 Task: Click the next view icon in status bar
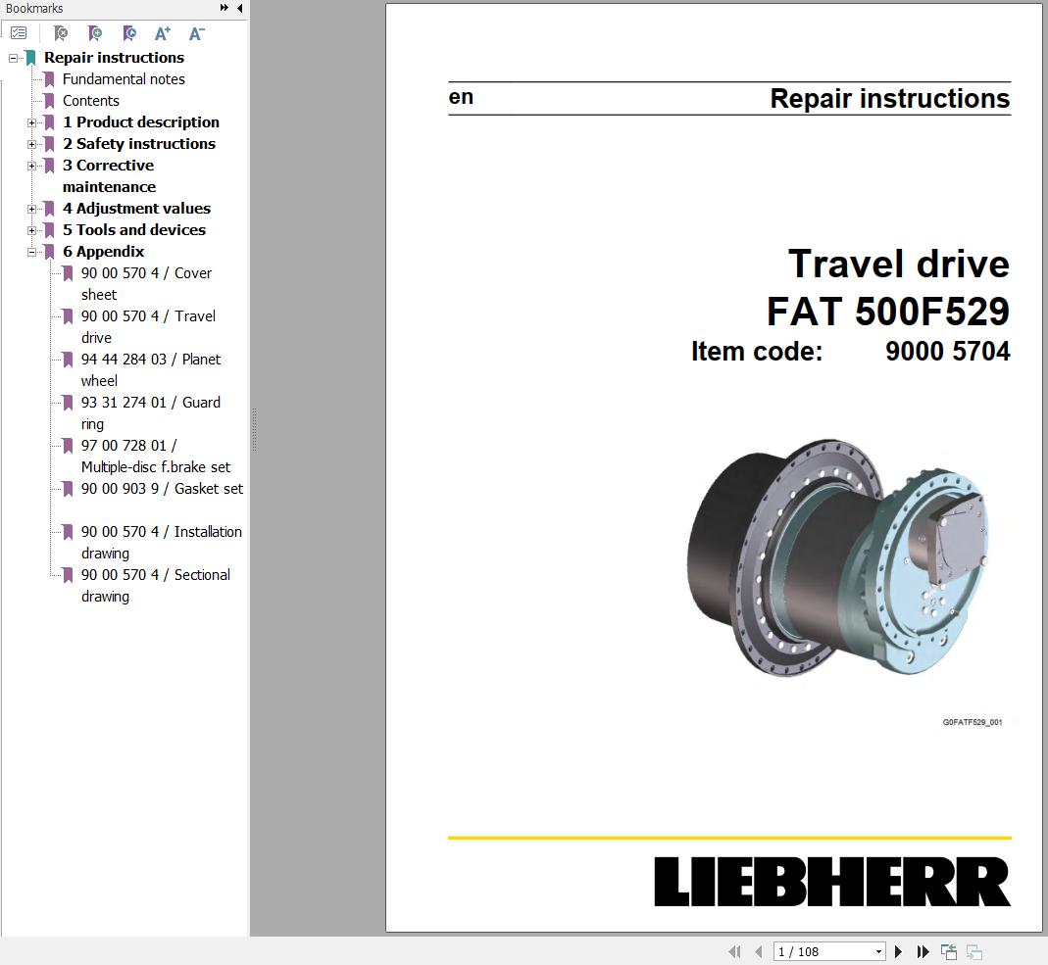[974, 951]
